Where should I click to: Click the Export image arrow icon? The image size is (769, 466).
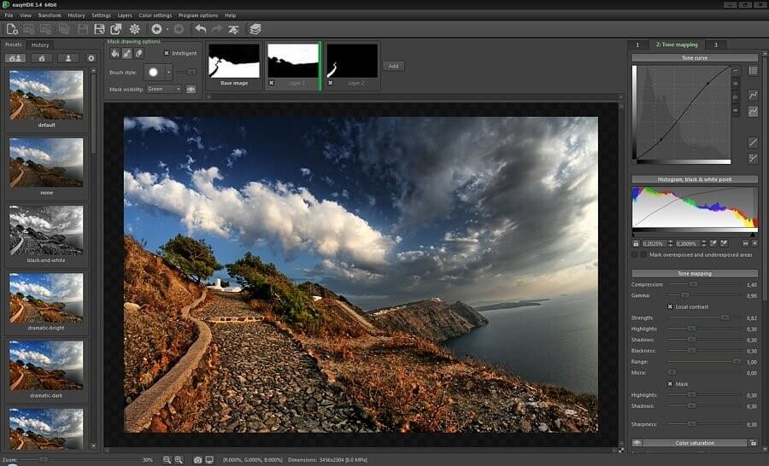(115, 29)
